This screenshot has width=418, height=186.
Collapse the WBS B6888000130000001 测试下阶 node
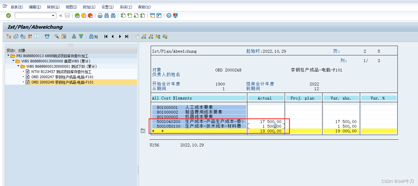[19, 66]
